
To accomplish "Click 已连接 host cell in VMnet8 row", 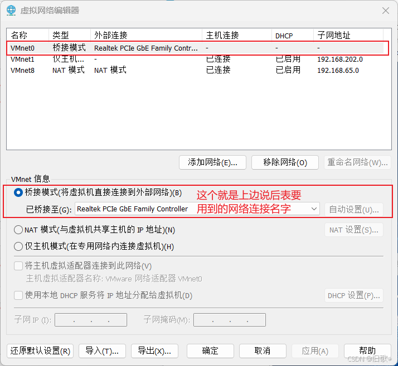I will pos(219,70).
